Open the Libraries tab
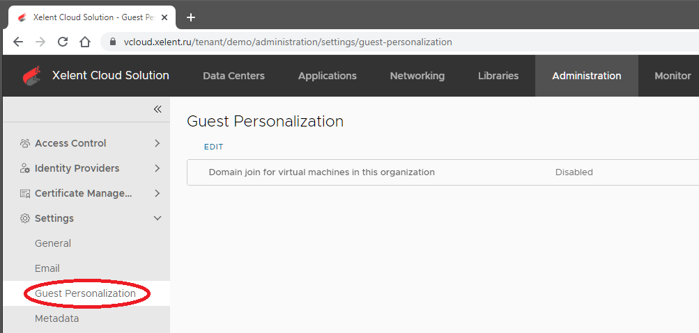This screenshot has width=699, height=333. point(498,76)
